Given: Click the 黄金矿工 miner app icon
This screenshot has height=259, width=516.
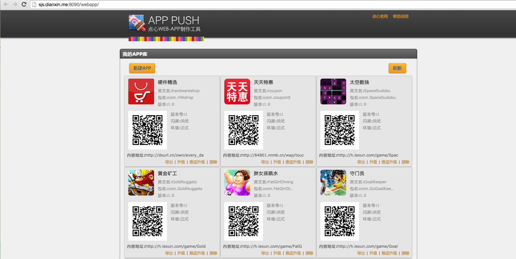Looking at the screenshot, I should click(x=141, y=183).
